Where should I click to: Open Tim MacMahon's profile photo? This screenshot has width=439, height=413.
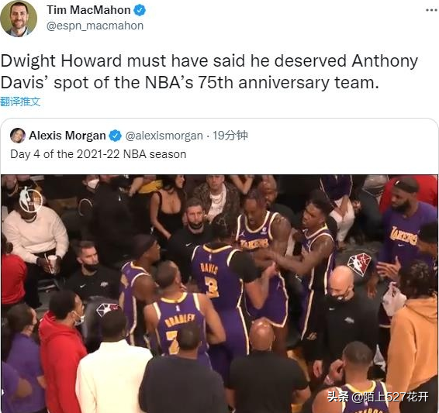pos(18,18)
